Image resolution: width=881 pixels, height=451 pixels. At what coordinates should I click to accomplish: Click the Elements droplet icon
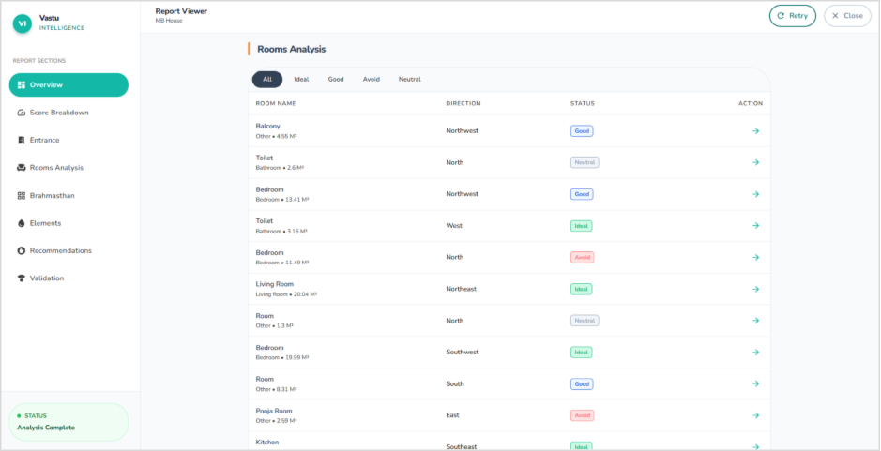[x=22, y=223]
